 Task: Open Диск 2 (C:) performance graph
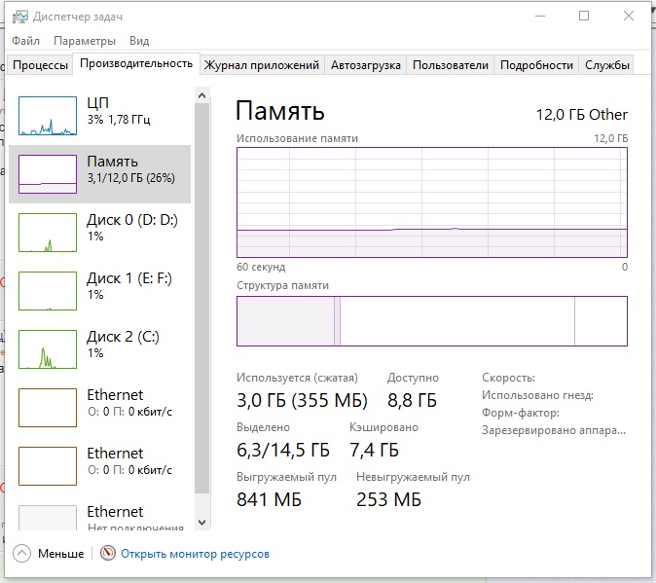click(47, 349)
